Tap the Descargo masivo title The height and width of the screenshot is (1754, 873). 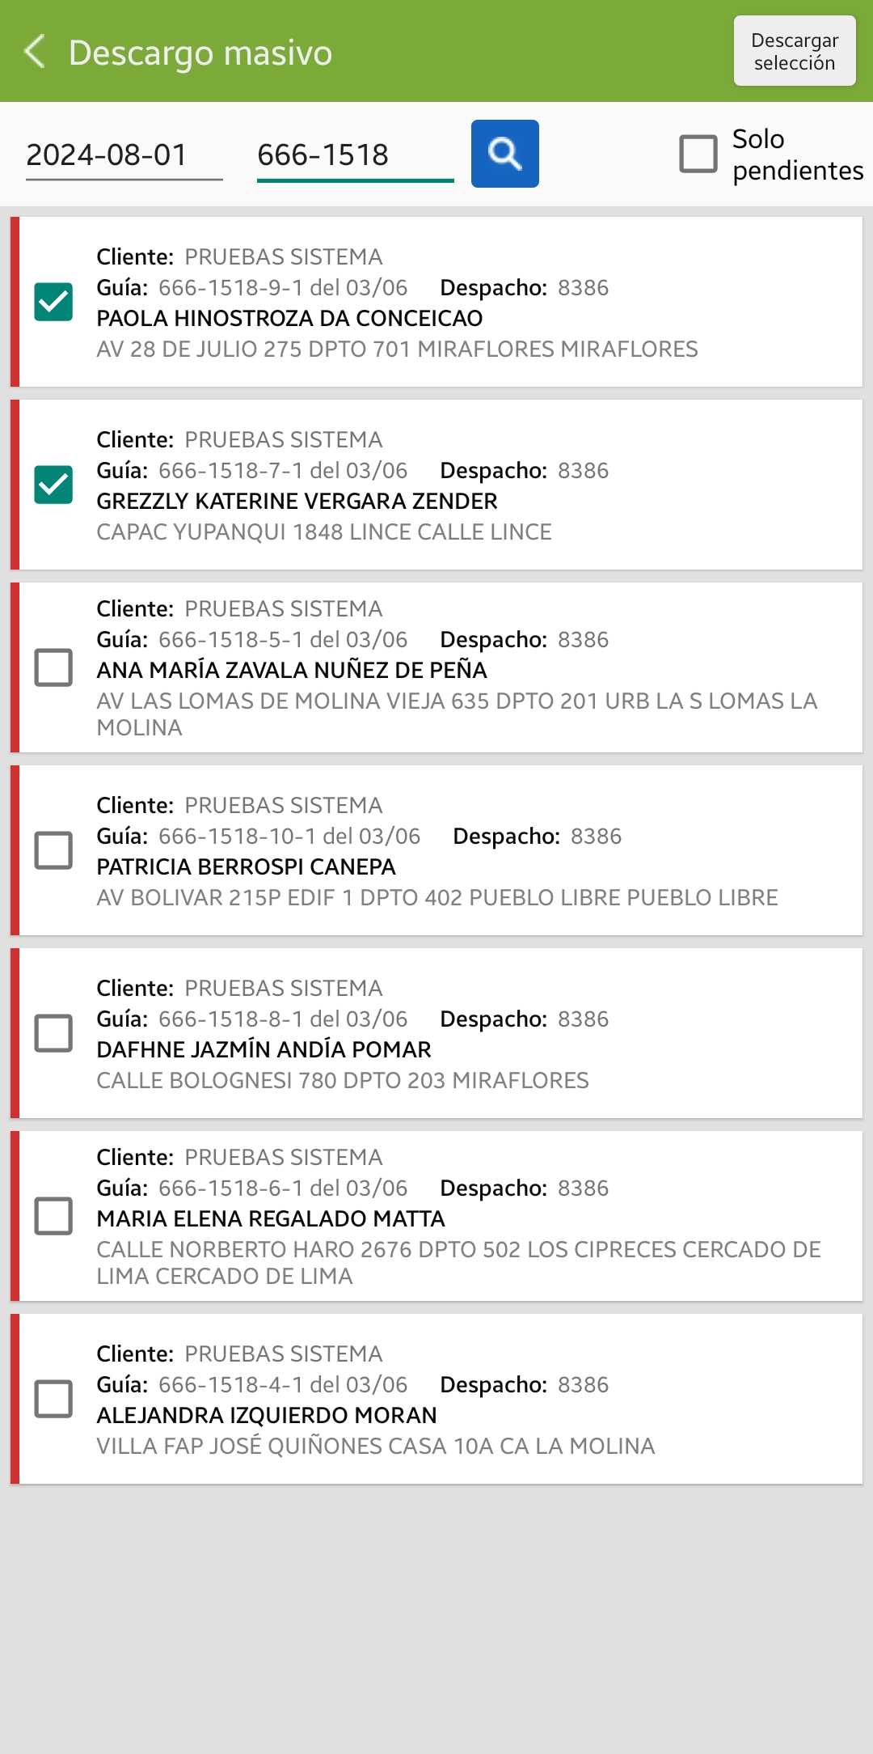tap(200, 53)
